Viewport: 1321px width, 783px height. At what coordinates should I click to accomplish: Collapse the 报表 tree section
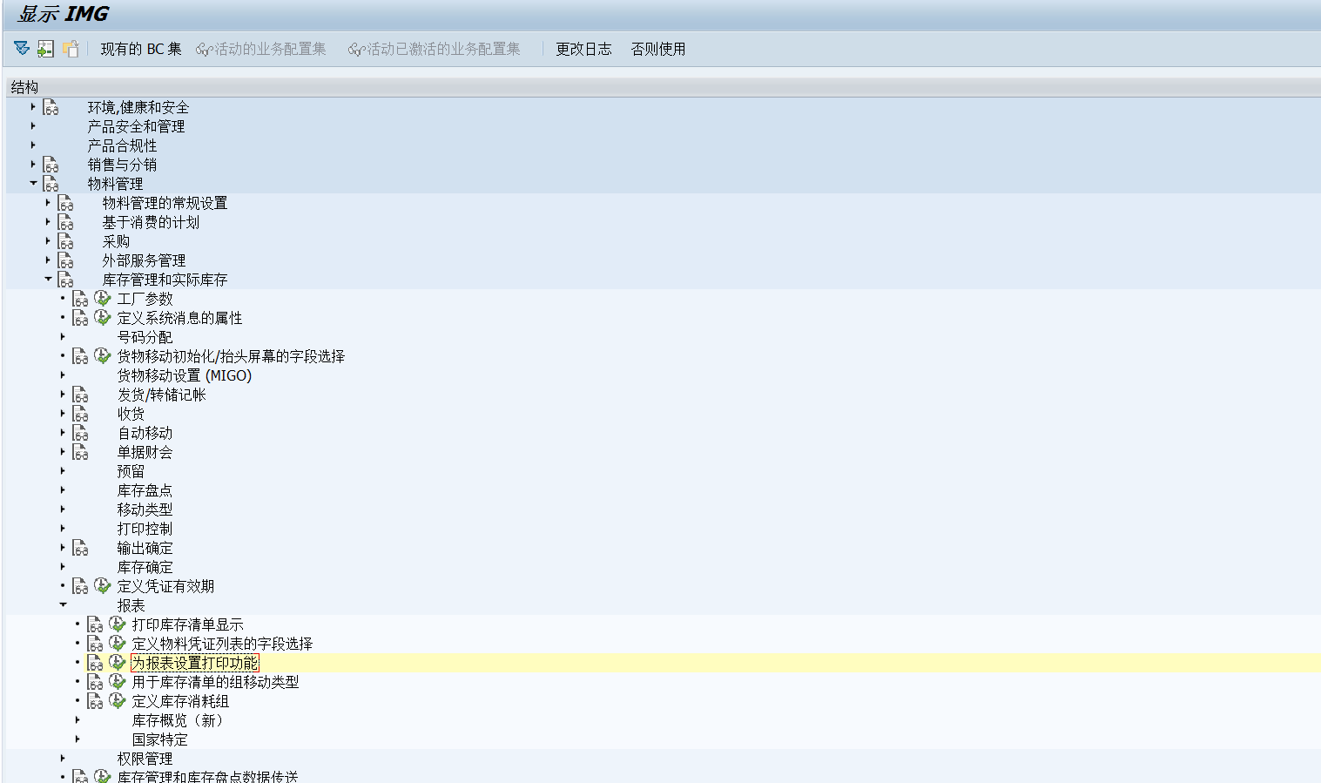tap(63, 604)
